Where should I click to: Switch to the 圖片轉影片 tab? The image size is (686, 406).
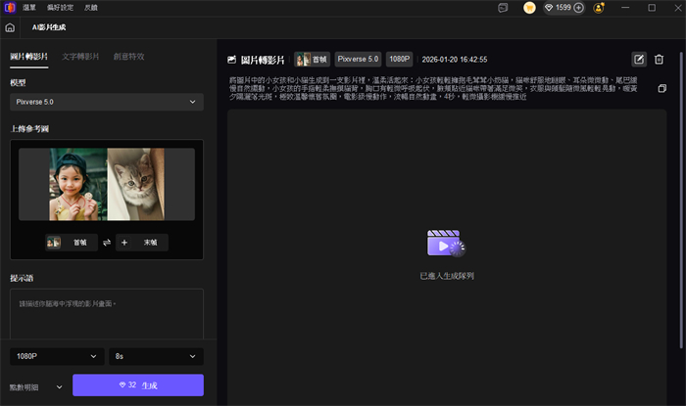[28, 57]
